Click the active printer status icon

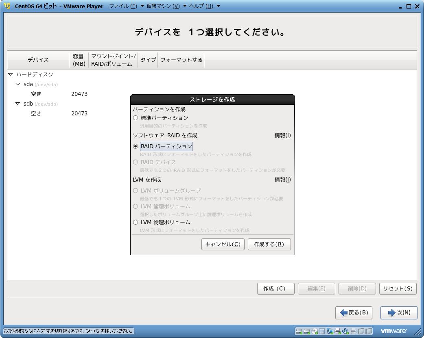click(338, 331)
